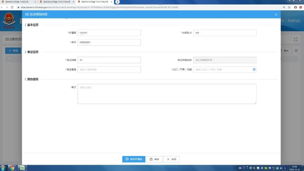
Task: Open a new browser tab
Action: tap(118, 2)
